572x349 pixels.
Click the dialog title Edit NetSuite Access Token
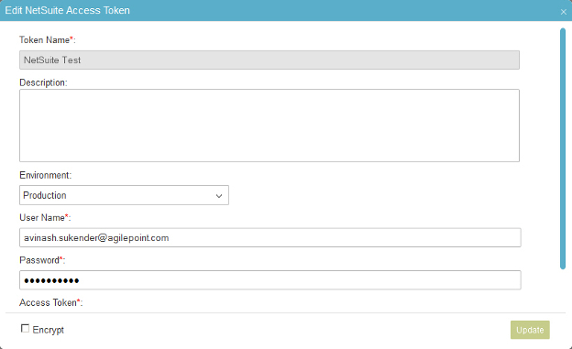click(68, 10)
